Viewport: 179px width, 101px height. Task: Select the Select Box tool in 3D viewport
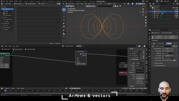pos(64,10)
